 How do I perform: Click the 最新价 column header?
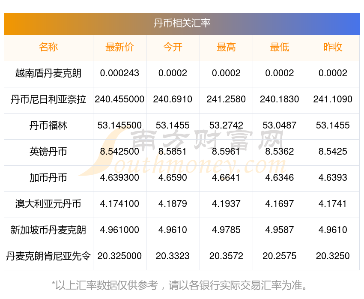pyautogui.click(x=119, y=47)
